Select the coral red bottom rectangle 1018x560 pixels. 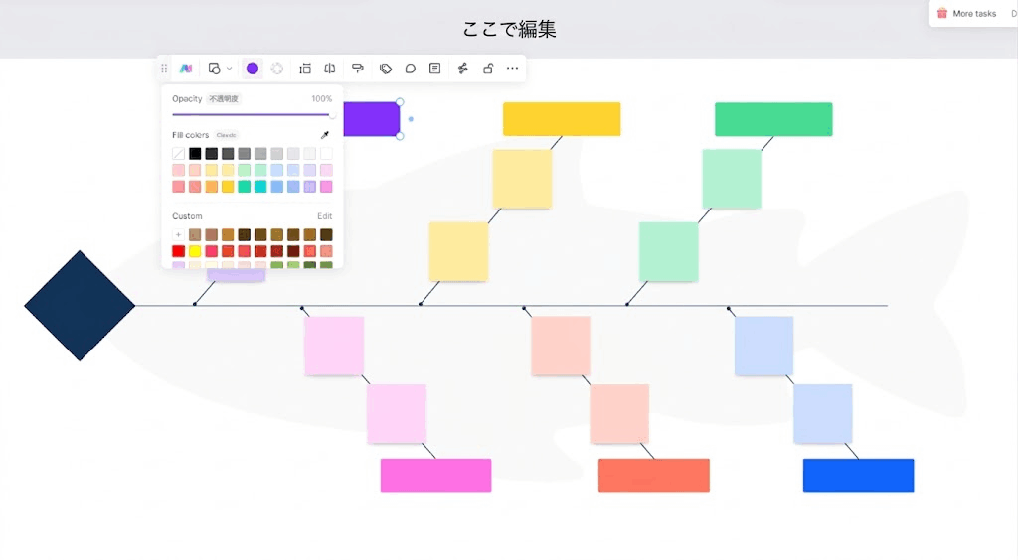pos(654,476)
